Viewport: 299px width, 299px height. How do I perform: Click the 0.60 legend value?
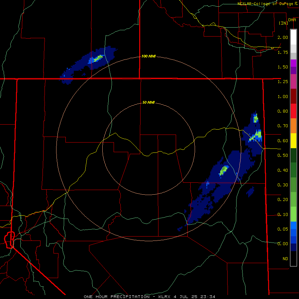click(x=283, y=141)
